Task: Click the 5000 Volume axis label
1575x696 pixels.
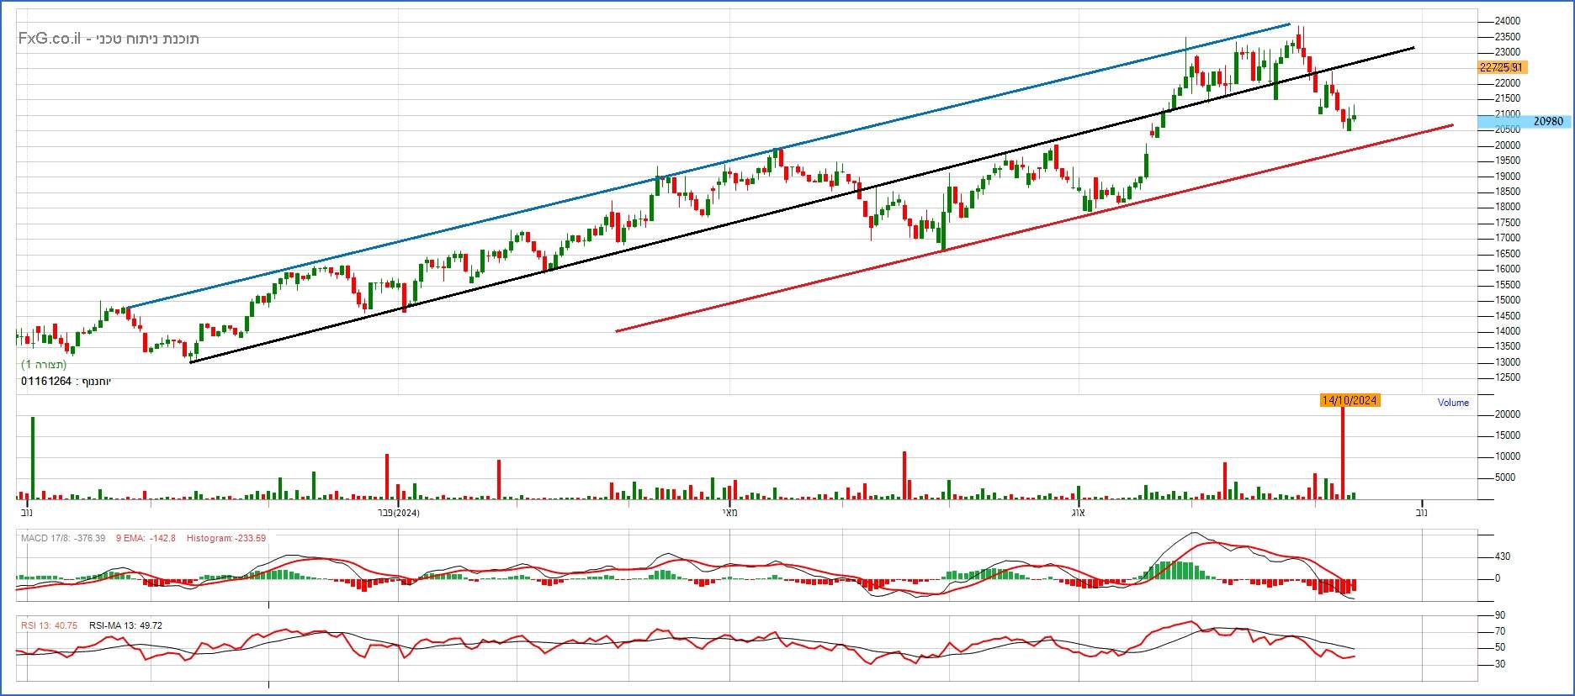Action: point(1504,477)
